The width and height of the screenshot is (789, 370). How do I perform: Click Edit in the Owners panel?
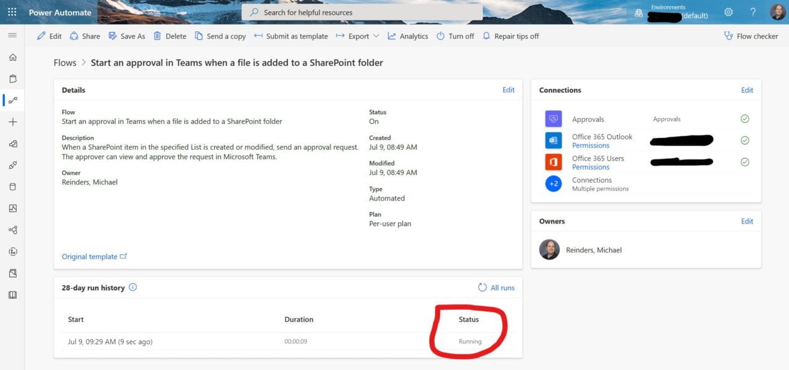(747, 221)
